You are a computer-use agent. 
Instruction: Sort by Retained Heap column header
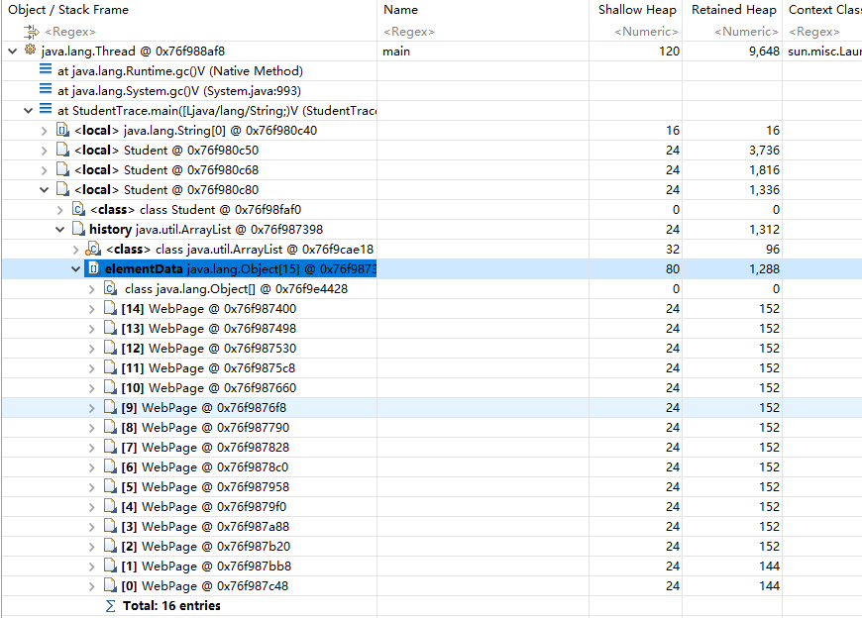pos(734,10)
